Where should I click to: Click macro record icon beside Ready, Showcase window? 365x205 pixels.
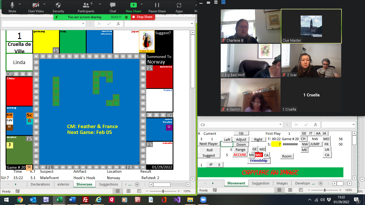pyautogui.click(x=18, y=191)
